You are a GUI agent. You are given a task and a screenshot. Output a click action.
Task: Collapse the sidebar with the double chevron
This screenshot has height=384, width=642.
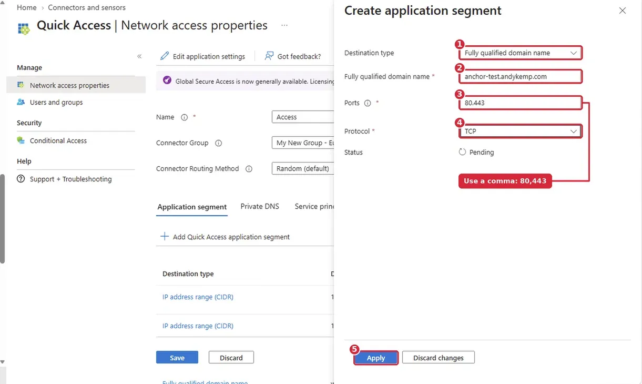139,56
